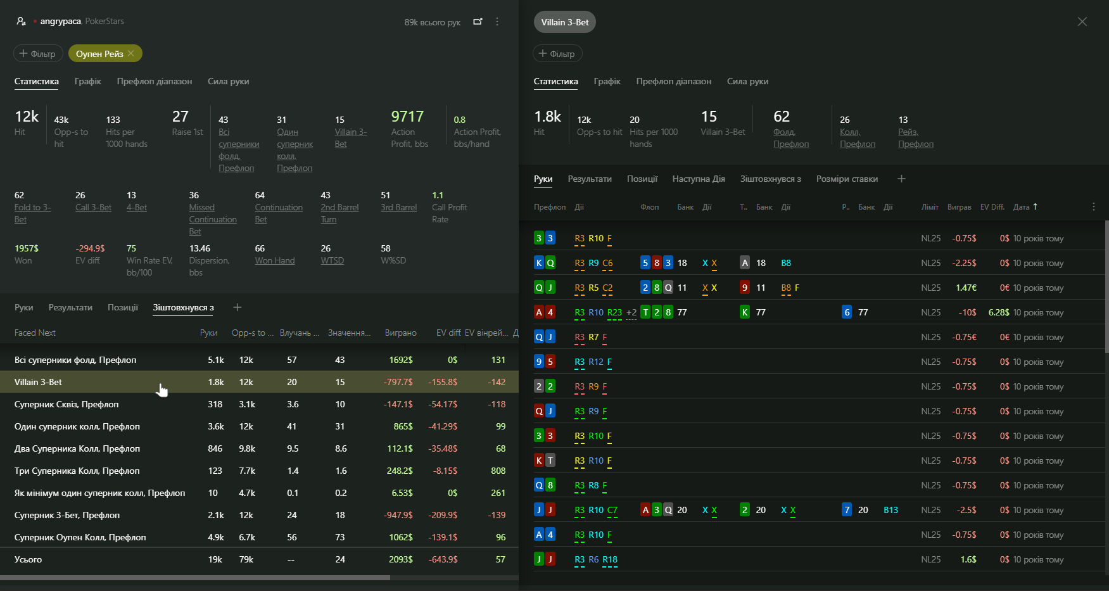The height and width of the screenshot is (591, 1109).
Task: Select the Всі суперники фолд, Префлоп row
Action: click(259, 360)
